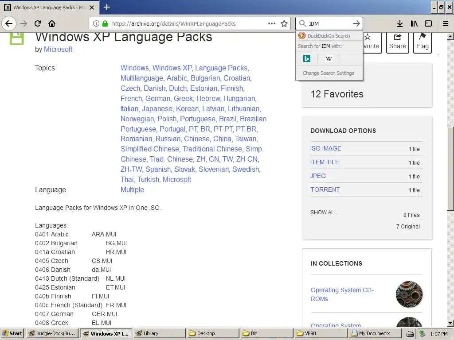Show site information icon in address bar
The image size is (454, 340).
(x=96, y=24)
